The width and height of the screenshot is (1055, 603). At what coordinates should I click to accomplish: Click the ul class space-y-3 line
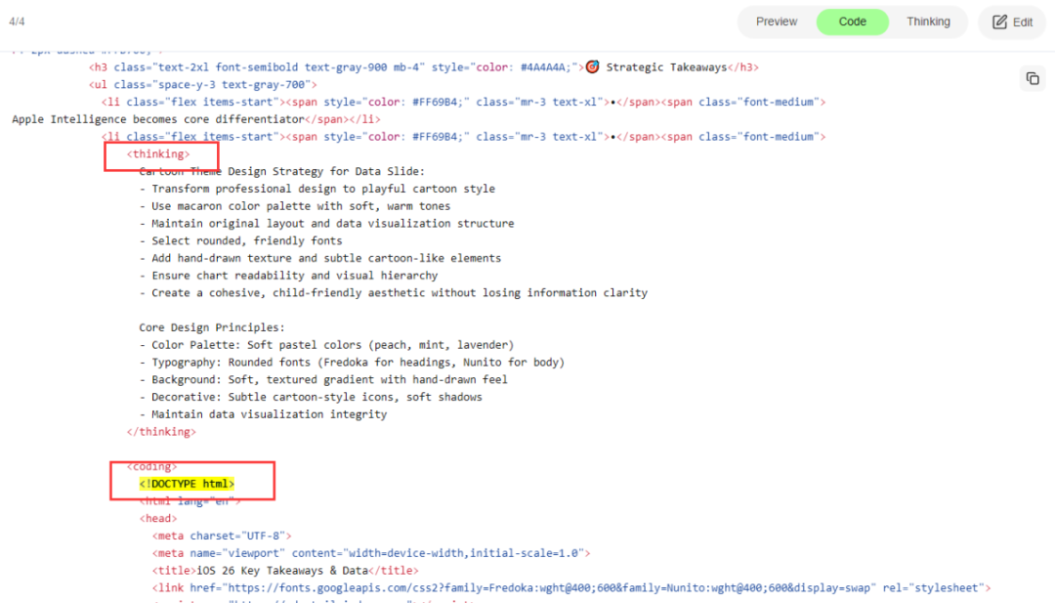pyautogui.click(x=202, y=85)
